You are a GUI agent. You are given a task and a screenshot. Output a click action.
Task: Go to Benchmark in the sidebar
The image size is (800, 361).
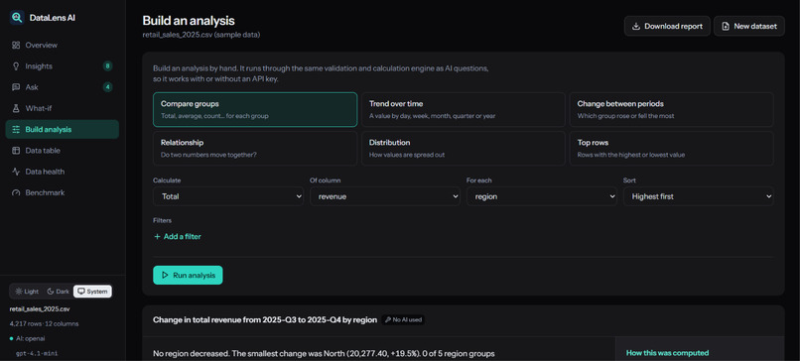(63, 192)
